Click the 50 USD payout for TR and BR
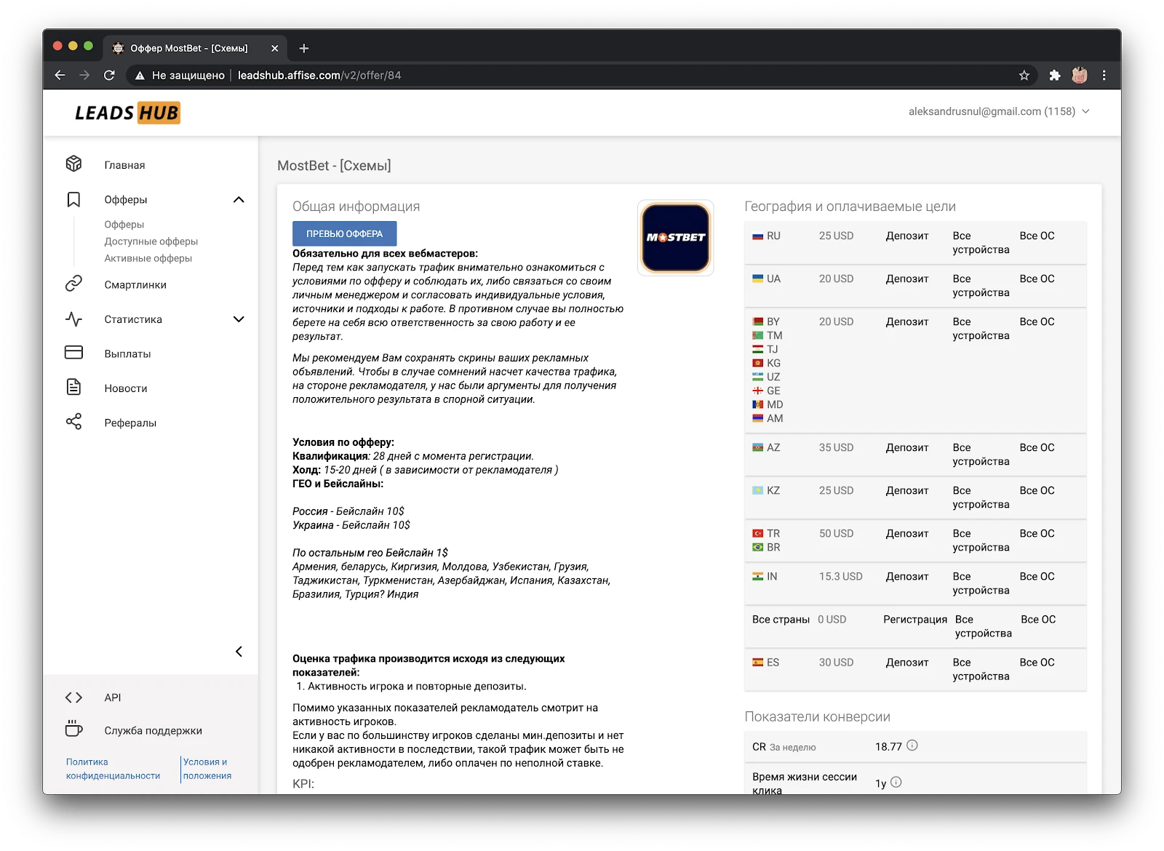The height and width of the screenshot is (851, 1164). 836,533
